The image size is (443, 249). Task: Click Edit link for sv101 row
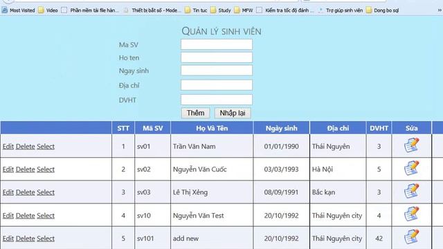click(8, 239)
